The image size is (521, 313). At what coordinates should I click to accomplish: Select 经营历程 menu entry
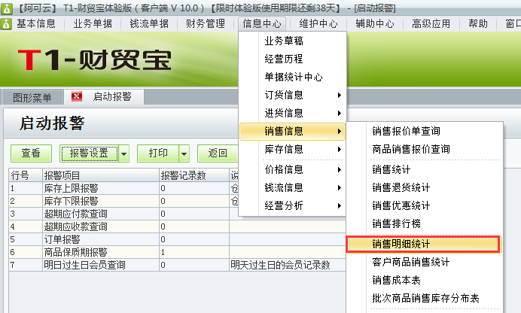coord(292,59)
